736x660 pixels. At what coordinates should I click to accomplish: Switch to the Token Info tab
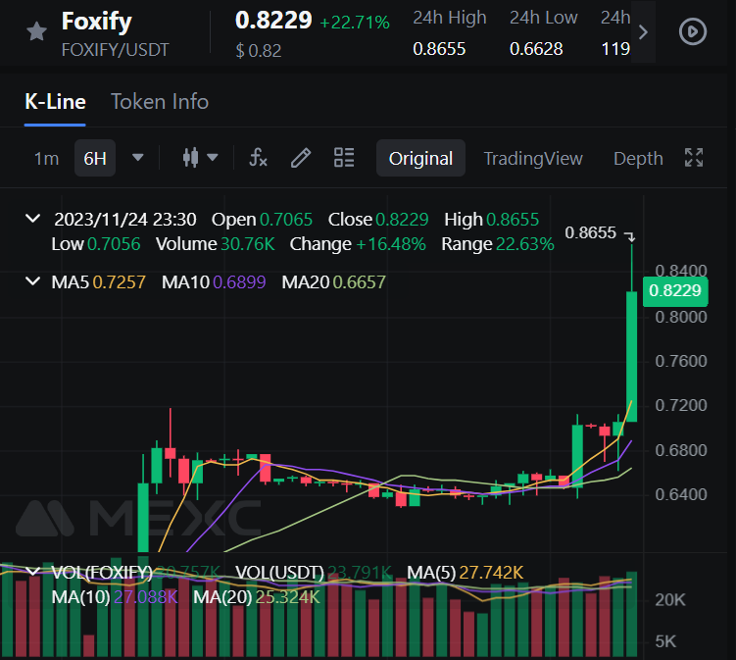pyautogui.click(x=160, y=102)
